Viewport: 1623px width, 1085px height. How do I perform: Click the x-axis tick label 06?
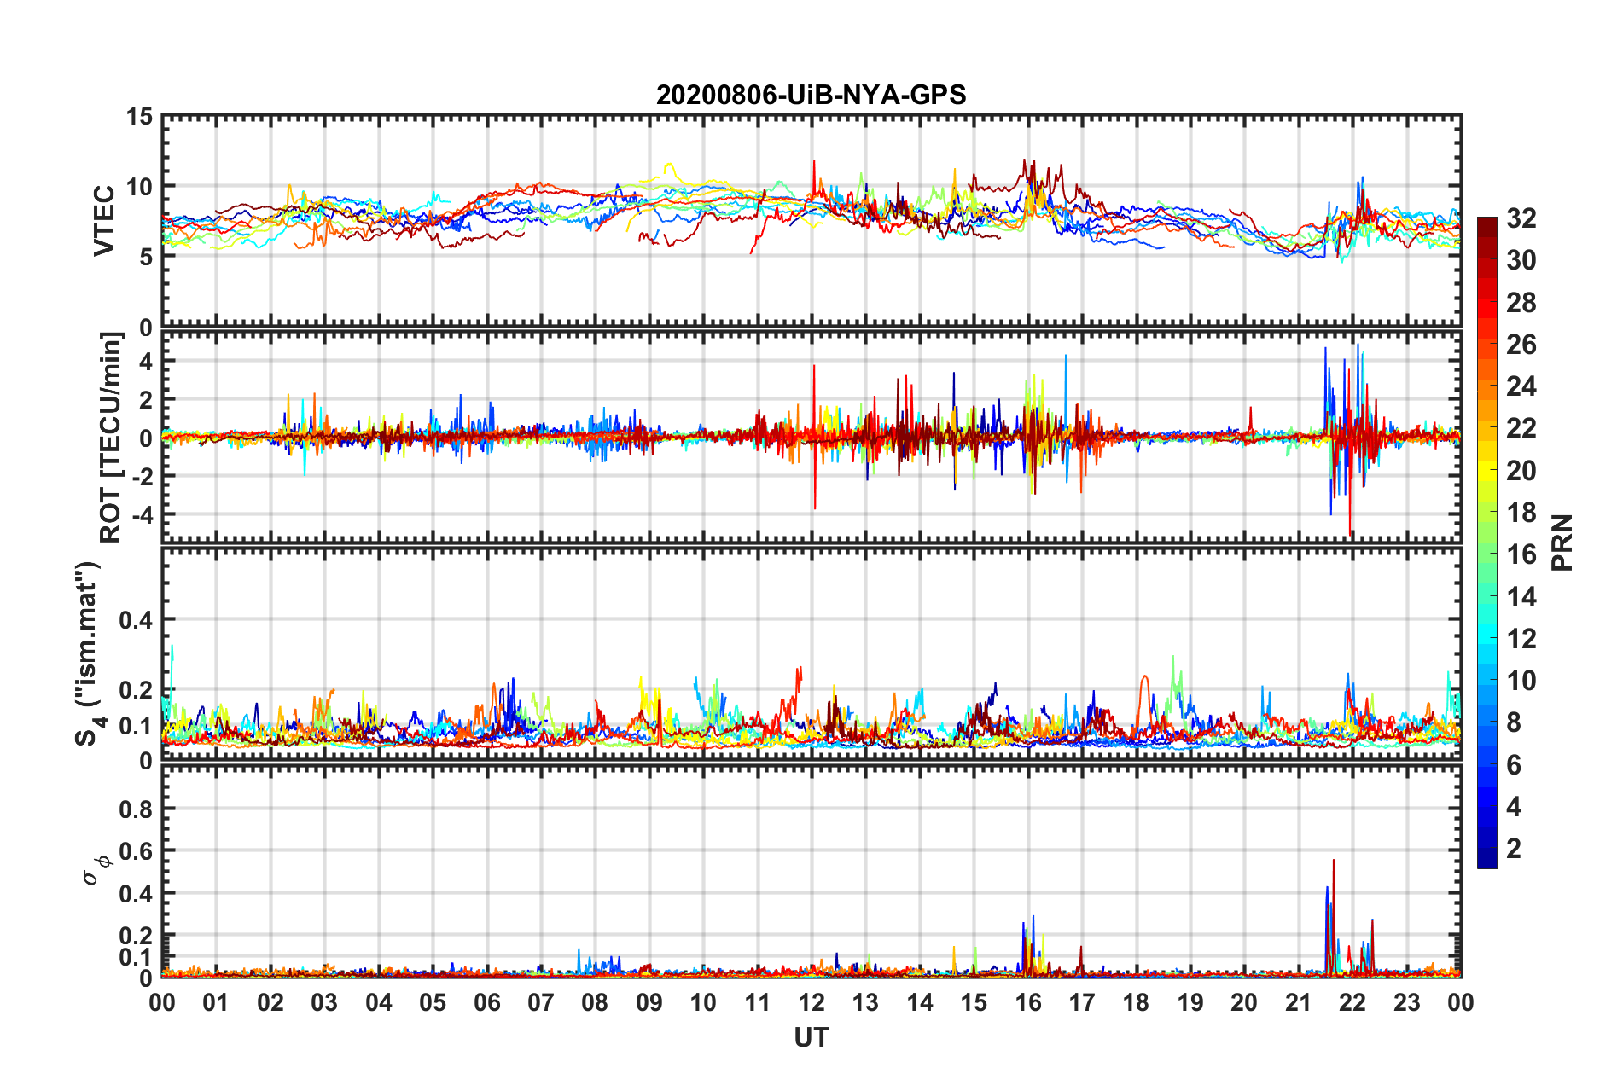pos(487,1002)
